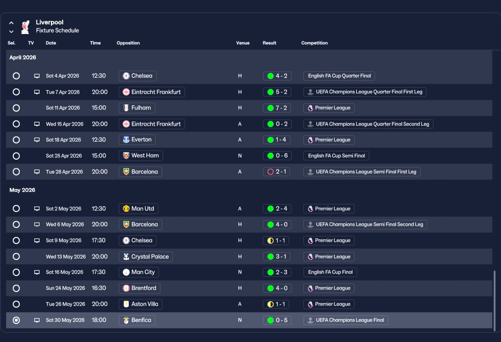The height and width of the screenshot is (342, 501).
Task: Open the 7 - 2 result versus Fulham
Action: 277,108
